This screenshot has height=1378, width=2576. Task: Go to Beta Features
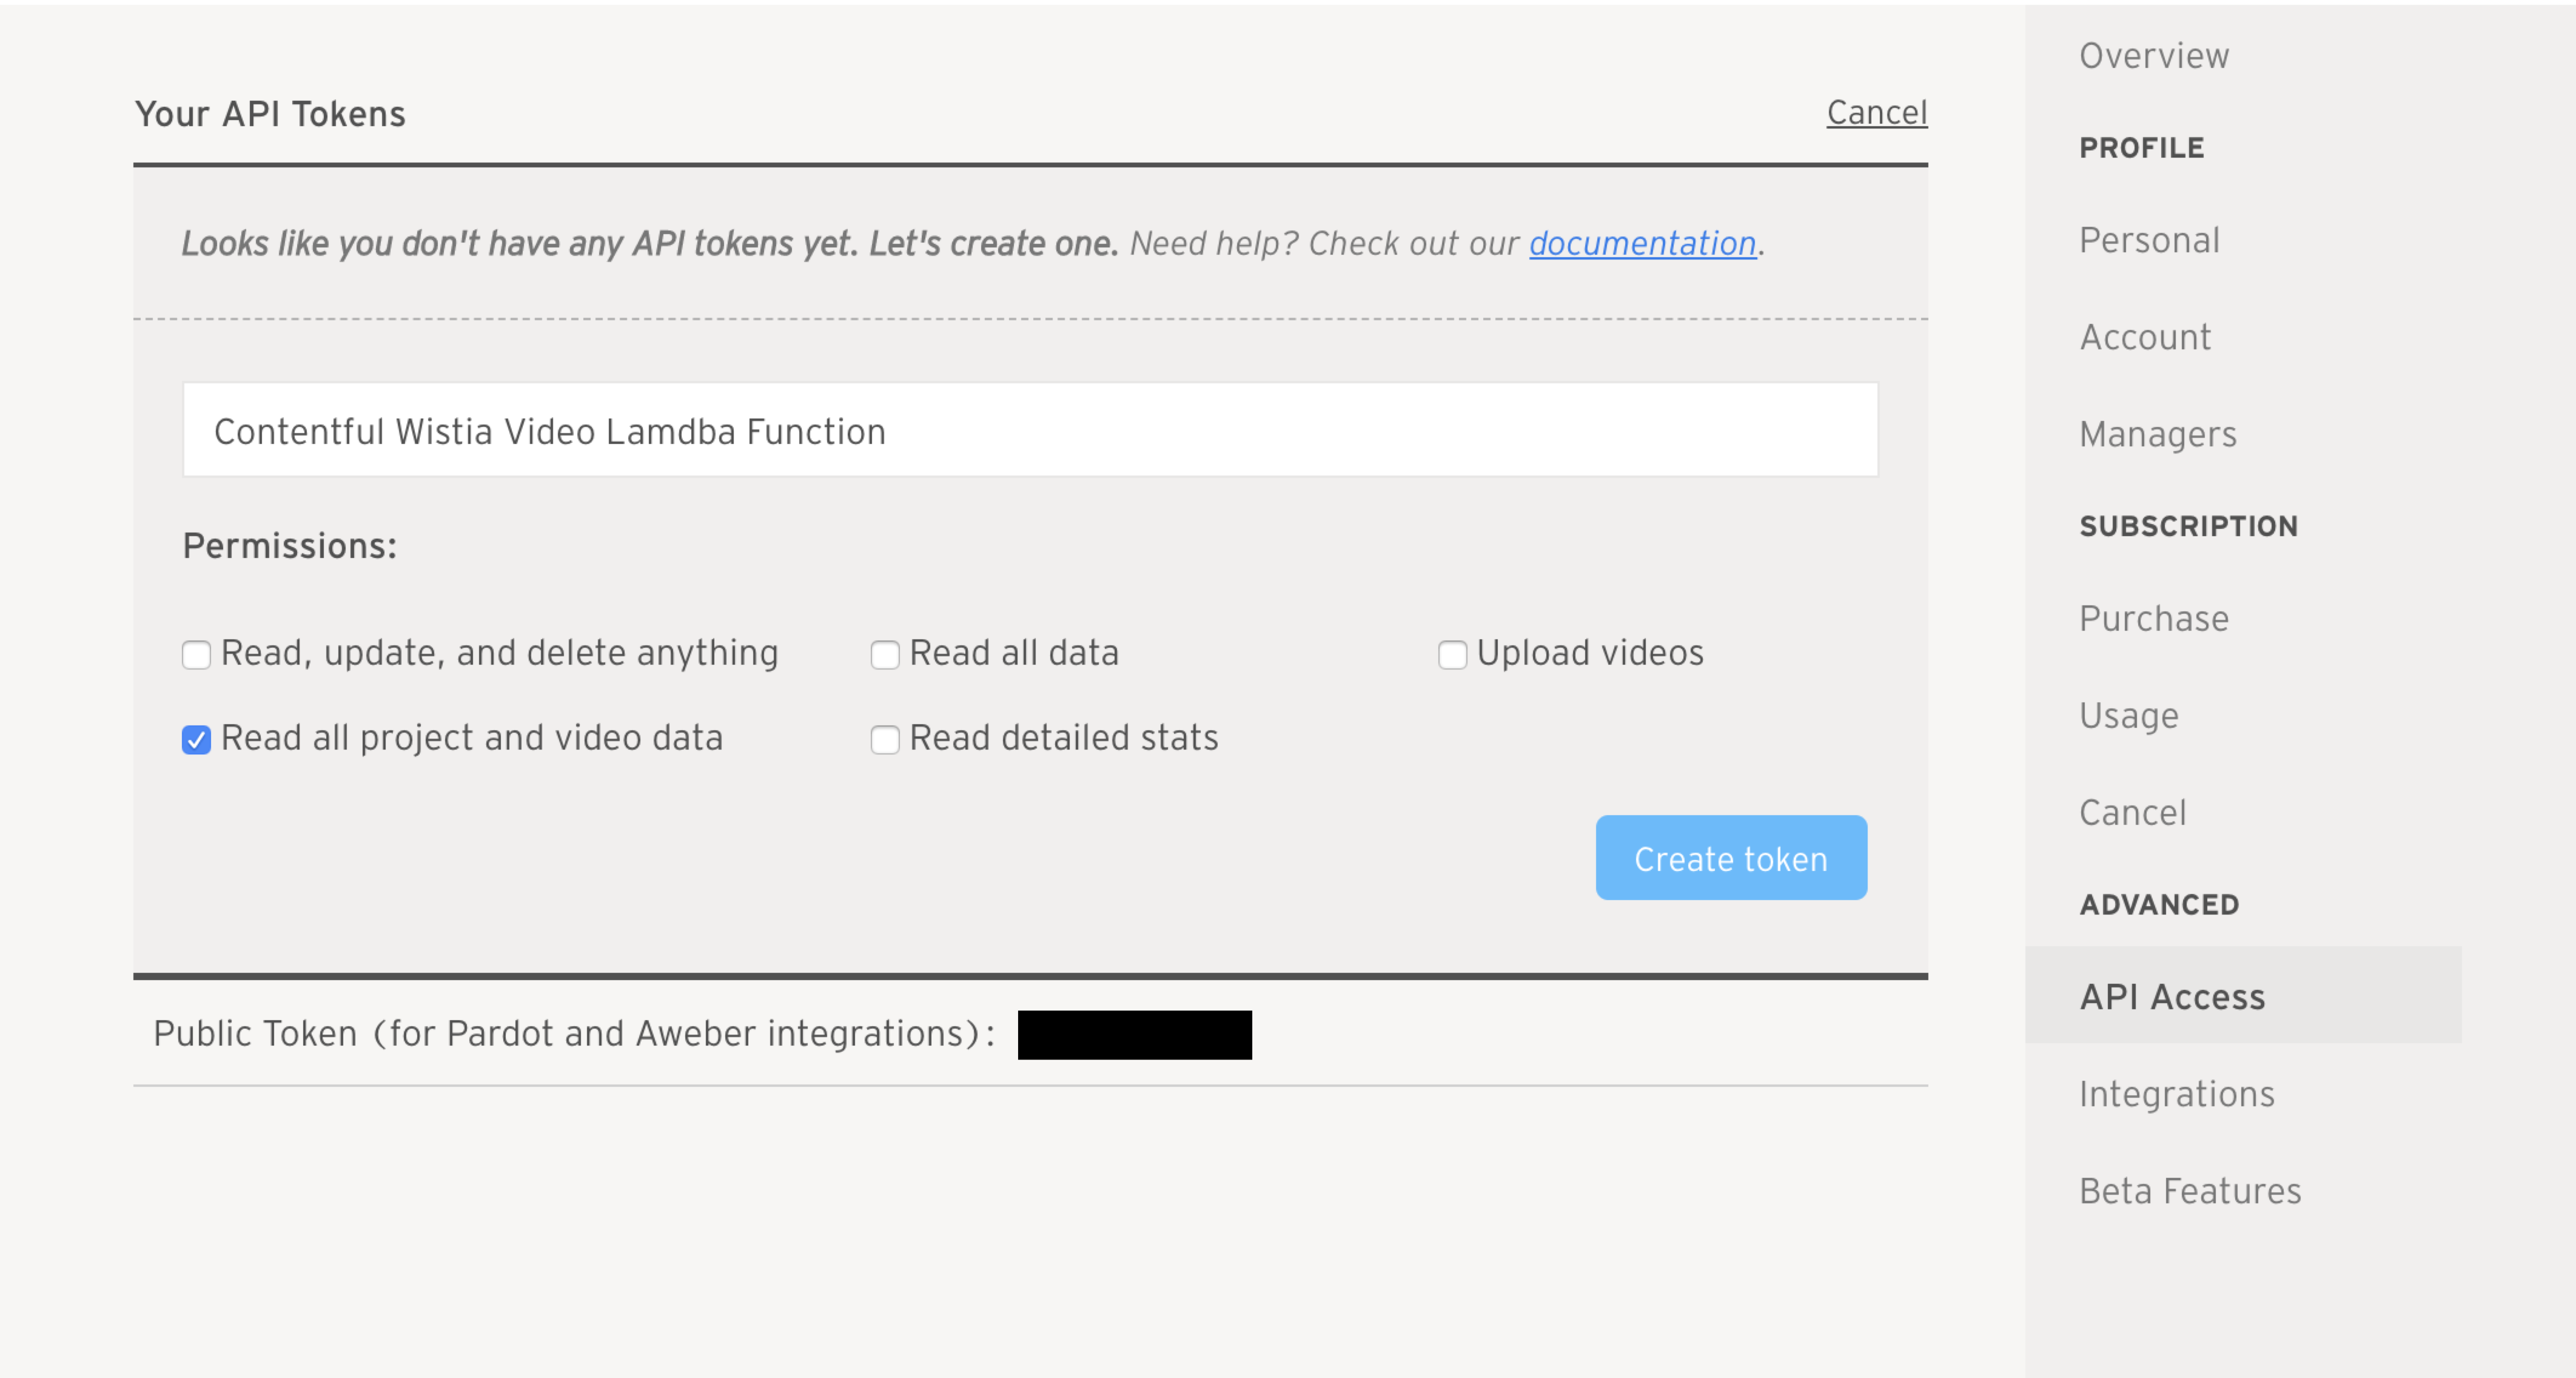tap(2190, 1190)
